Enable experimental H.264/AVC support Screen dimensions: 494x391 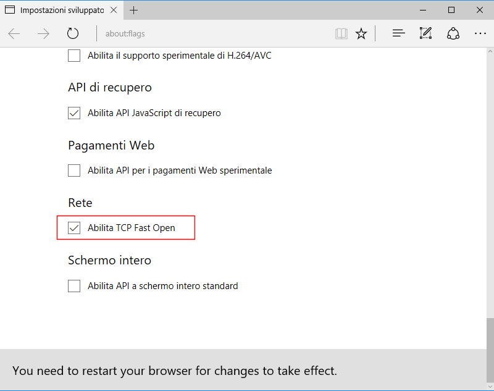click(x=73, y=55)
